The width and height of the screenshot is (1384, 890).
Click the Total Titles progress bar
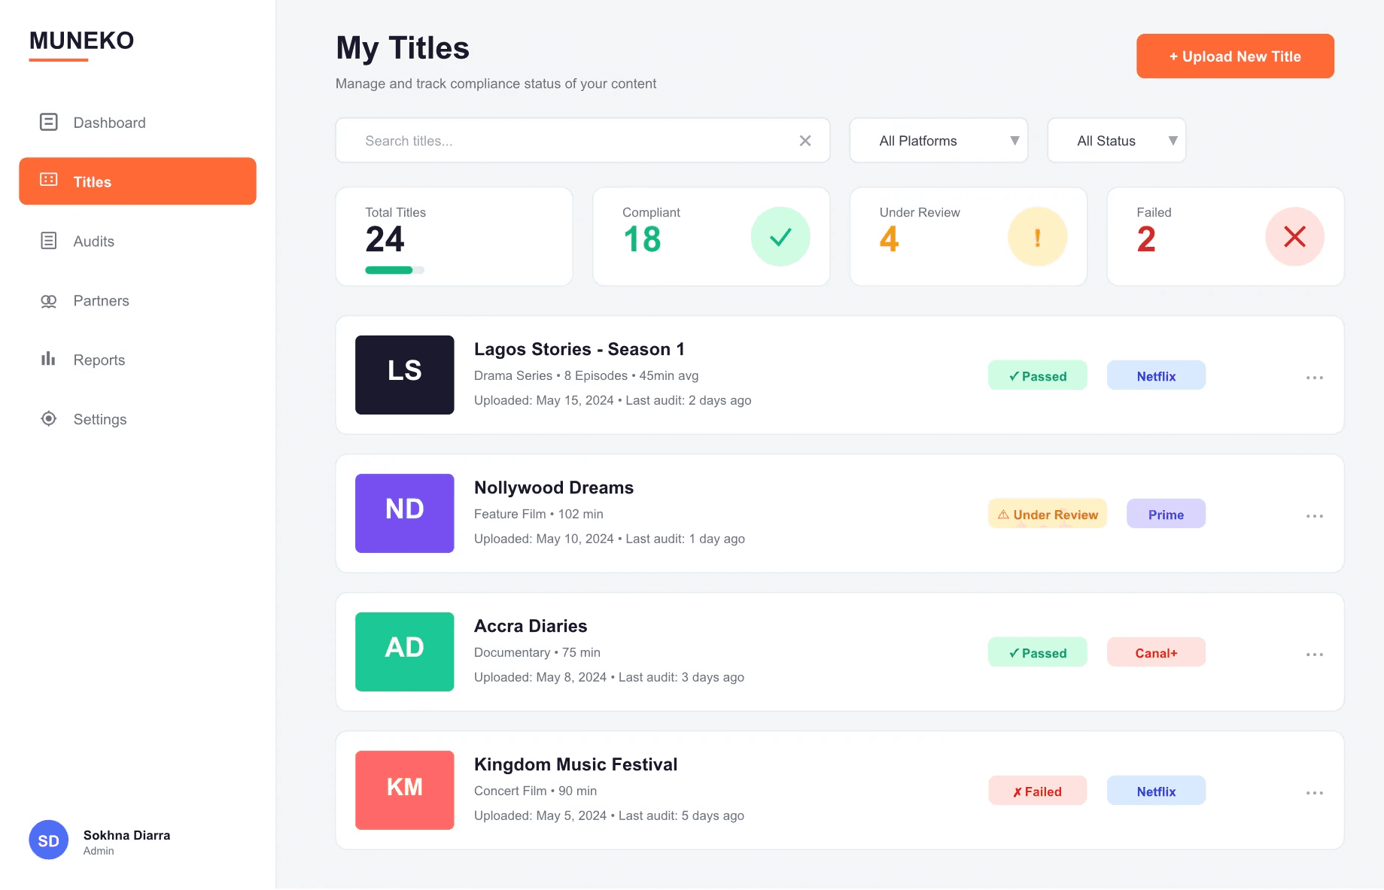pos(394,270)
